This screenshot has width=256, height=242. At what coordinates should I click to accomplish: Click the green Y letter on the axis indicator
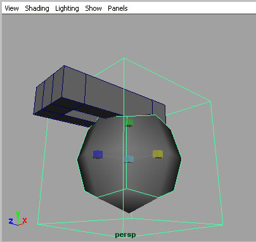coord(18,214)
